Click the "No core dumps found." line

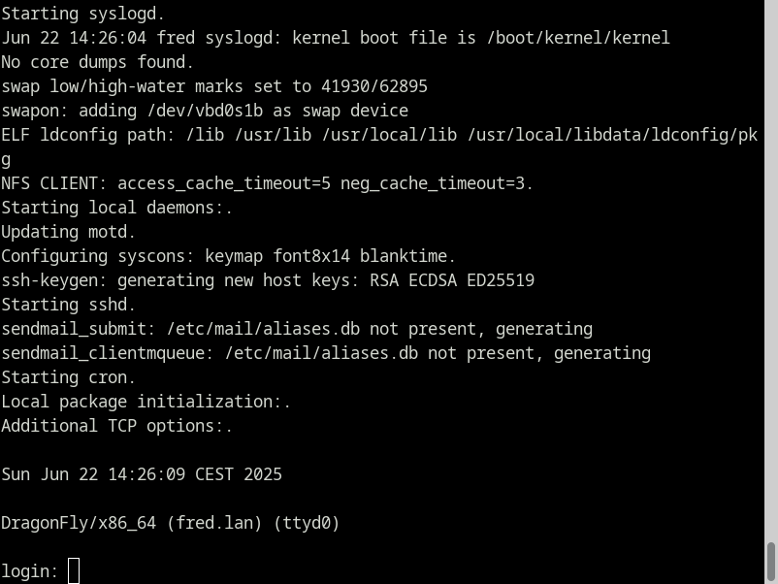[98, 62]
